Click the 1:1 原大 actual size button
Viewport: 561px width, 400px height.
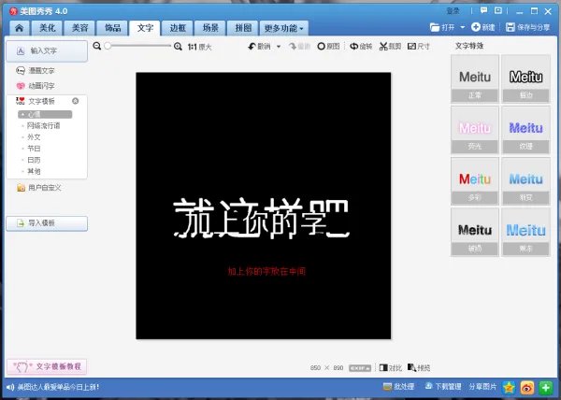pos(200,47)
